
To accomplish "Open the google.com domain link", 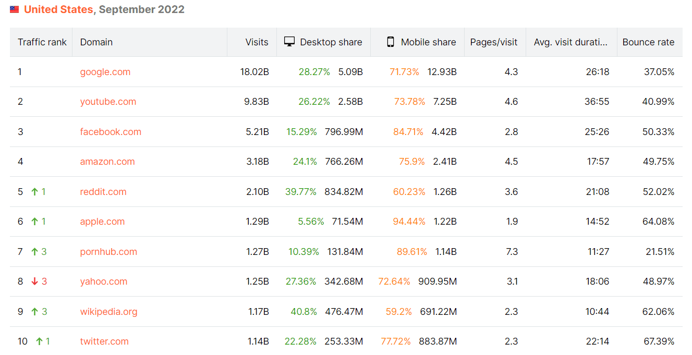I will 105,72.
